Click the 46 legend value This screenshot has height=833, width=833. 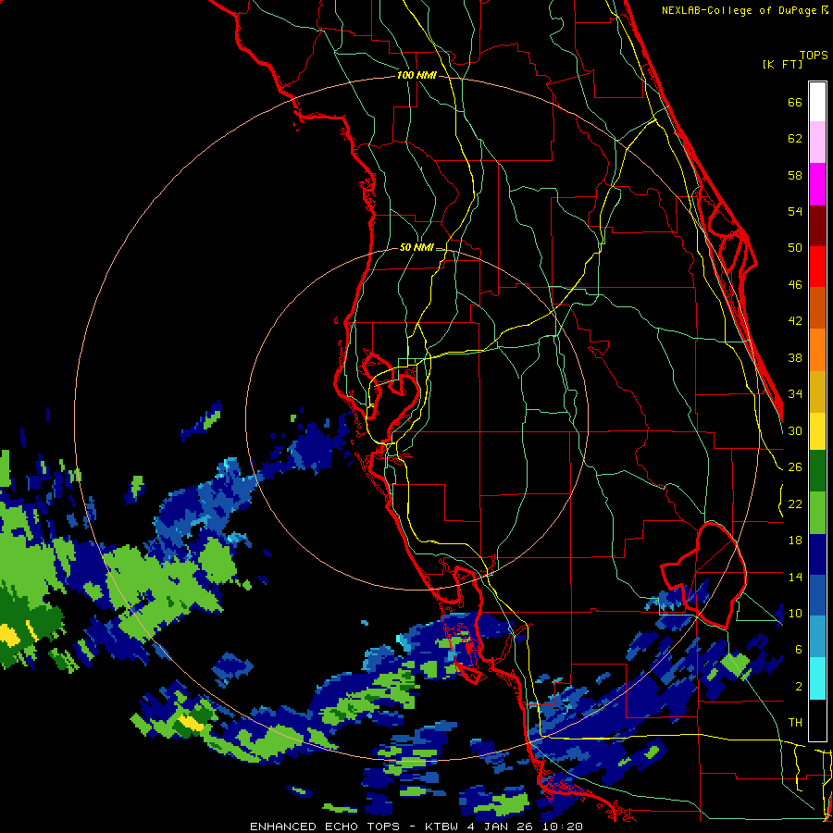coord(795,284)
